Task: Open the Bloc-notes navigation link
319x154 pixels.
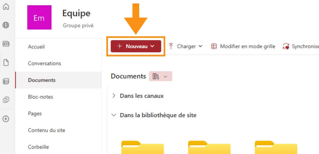Action: coord(40,97)
